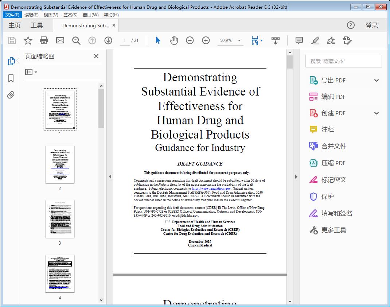The image size is (390, 307).
Task: Print the current PDF document
Action: click(44, 40)
